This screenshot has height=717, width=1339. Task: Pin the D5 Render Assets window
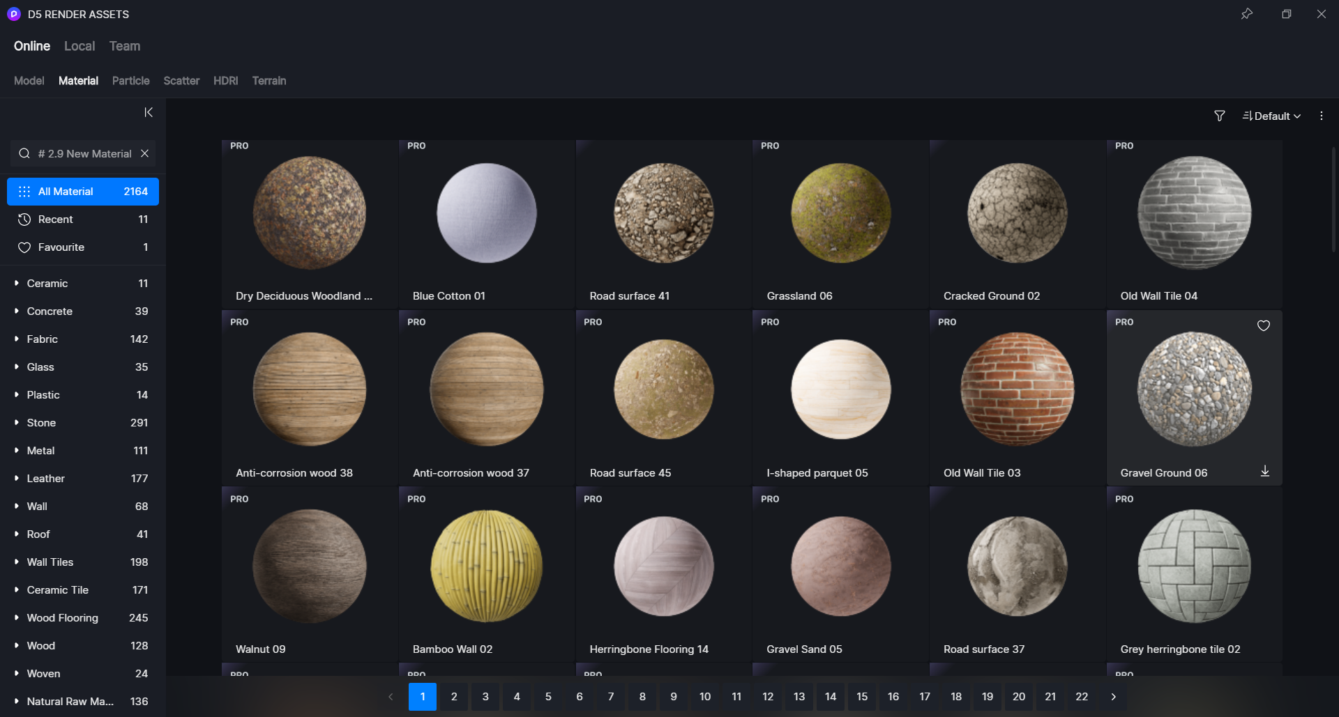pyautogui.click(x=1248, y=14)
